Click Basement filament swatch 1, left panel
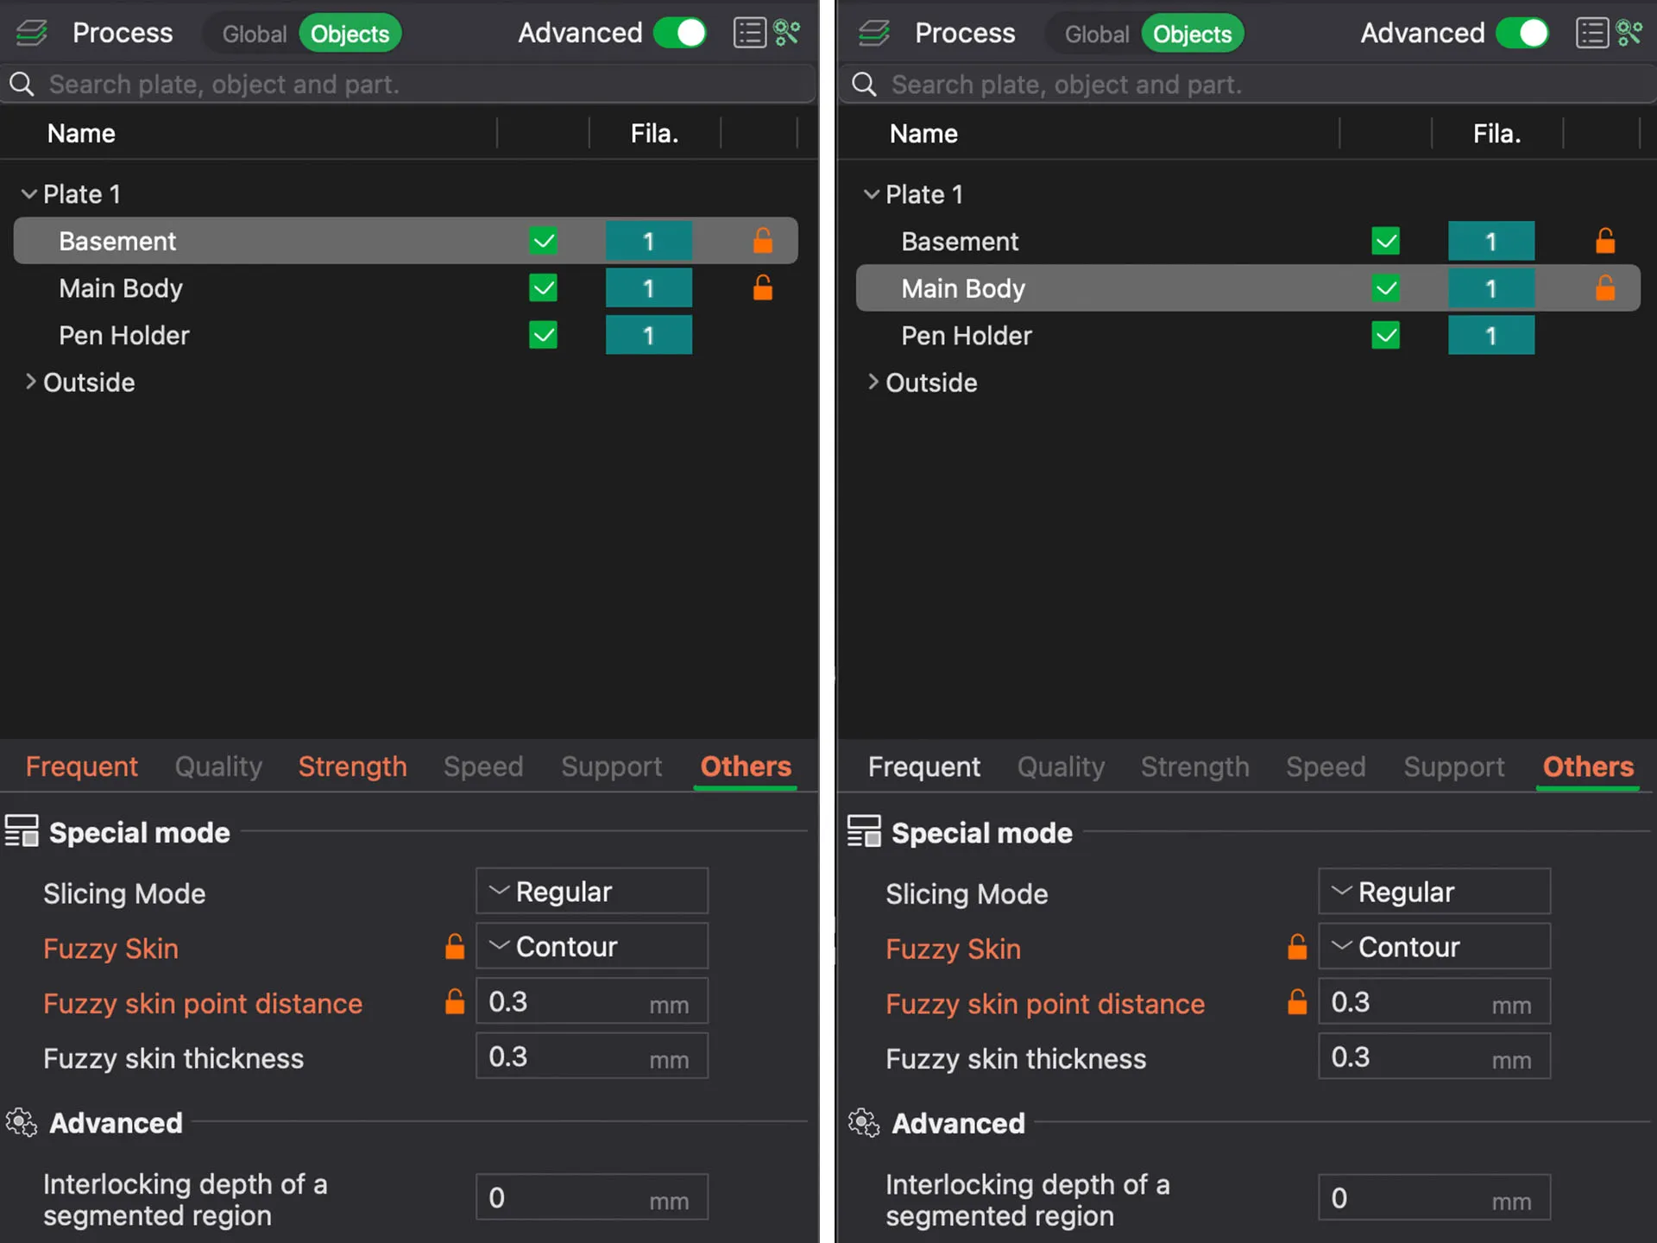 click(x=648, y=241)
